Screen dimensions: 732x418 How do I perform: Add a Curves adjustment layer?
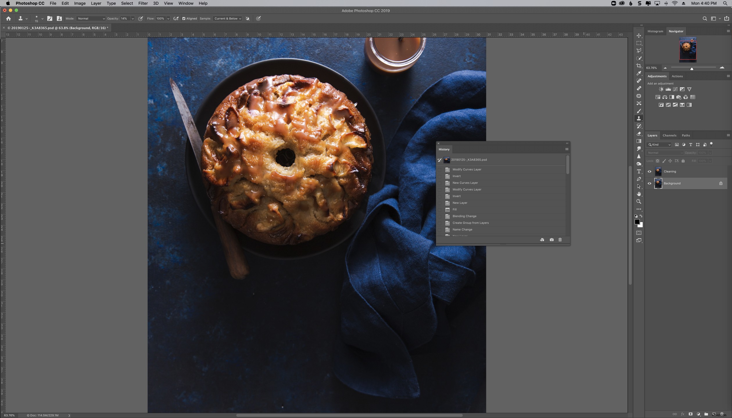675,89
